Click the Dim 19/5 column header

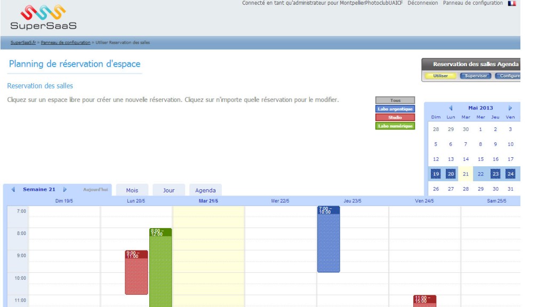[x=64, y=201]
